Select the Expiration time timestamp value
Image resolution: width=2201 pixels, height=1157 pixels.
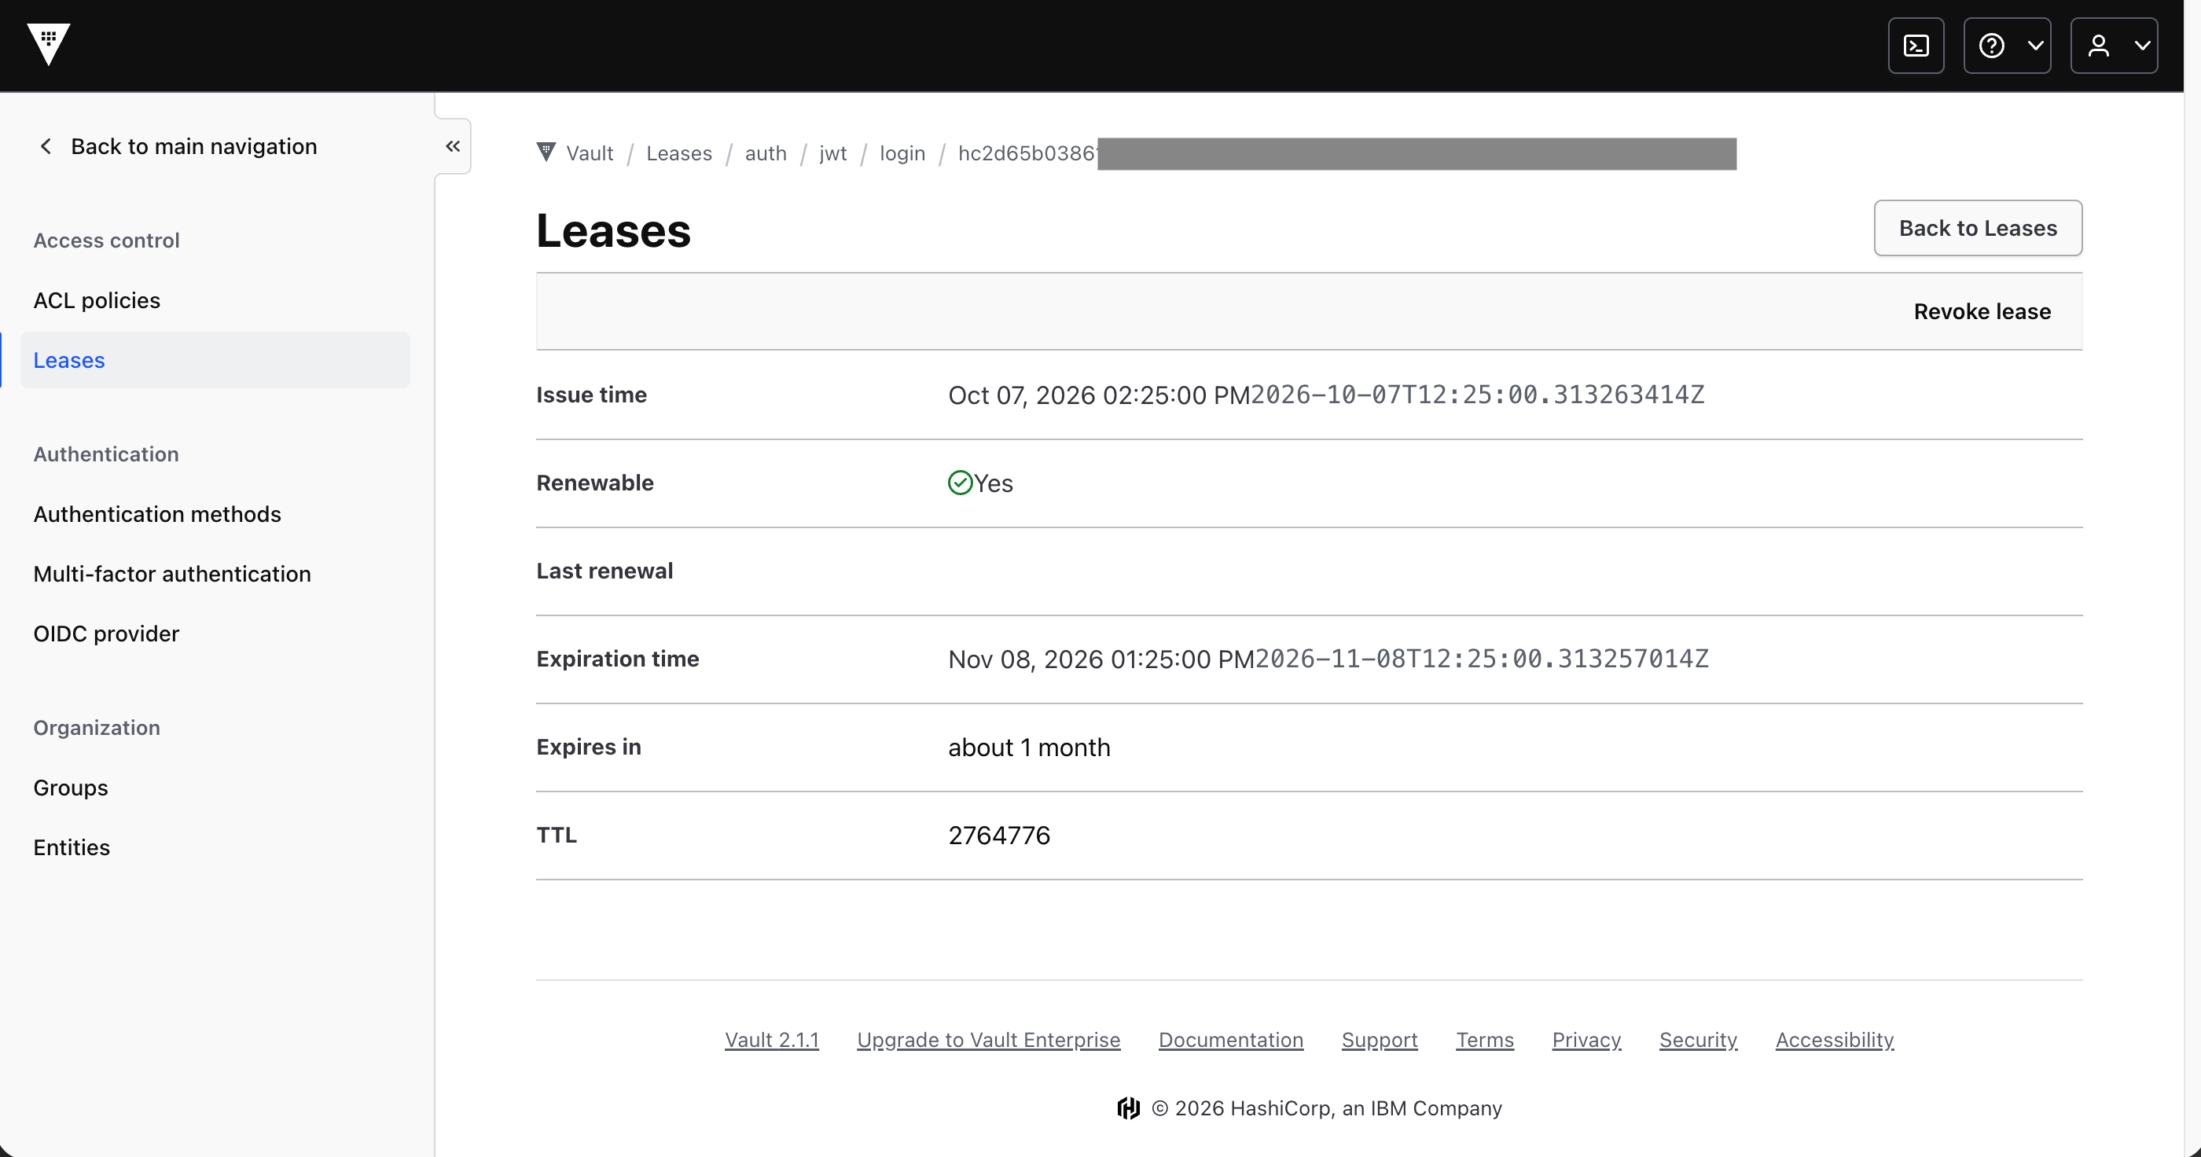[1328, 659]
